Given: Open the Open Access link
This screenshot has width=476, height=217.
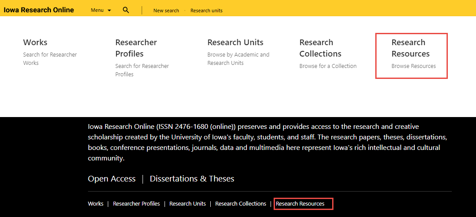Looking at the screenshot, I should [x=112, y=179].
